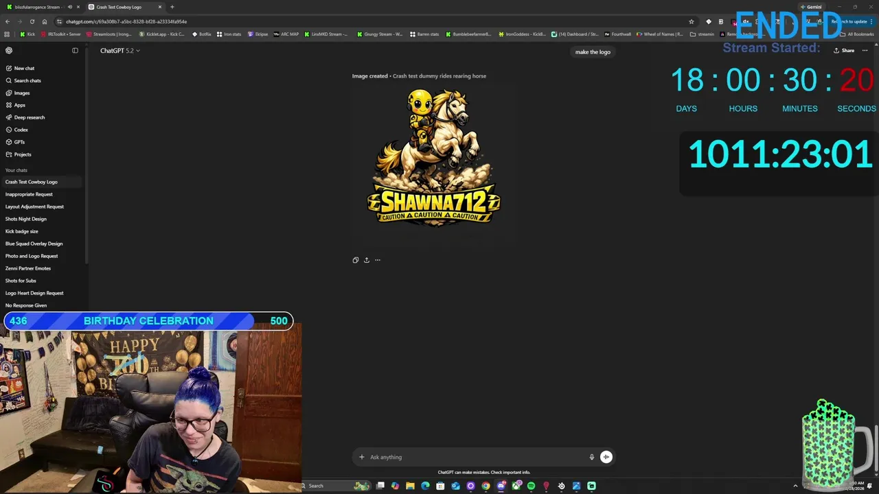
Task: Go to the browser home page
Action: point(45,21)
